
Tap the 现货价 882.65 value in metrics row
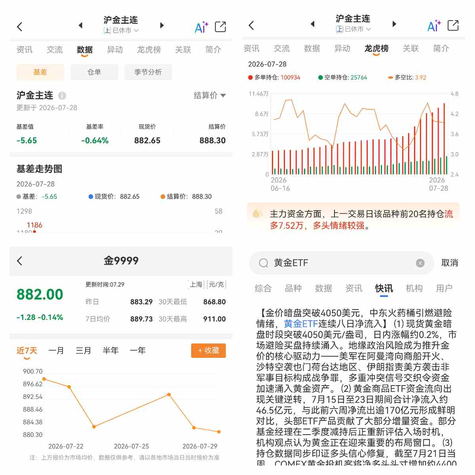(147, 141)
